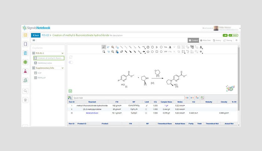Switch to the History tab

[217, 41]
